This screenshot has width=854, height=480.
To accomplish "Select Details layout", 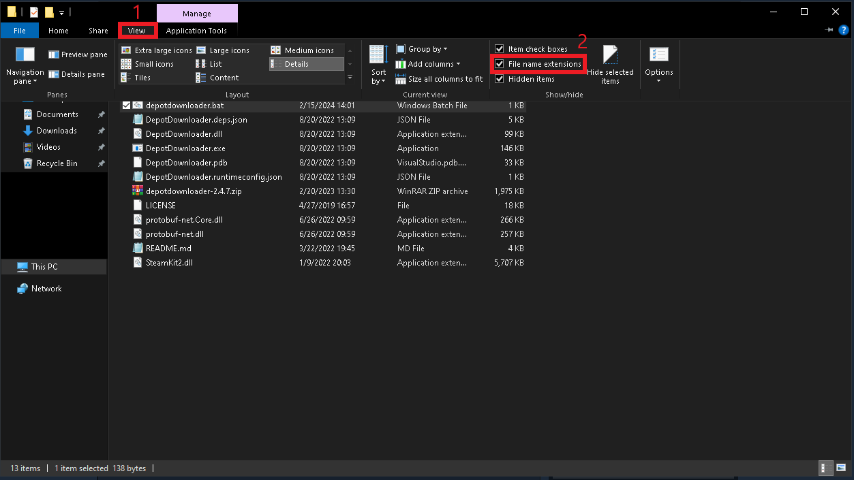I will click(x=306, y=64).
